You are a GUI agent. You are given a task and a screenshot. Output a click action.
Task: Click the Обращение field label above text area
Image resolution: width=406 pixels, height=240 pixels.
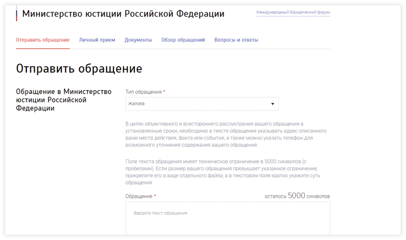tap(139, 196)
